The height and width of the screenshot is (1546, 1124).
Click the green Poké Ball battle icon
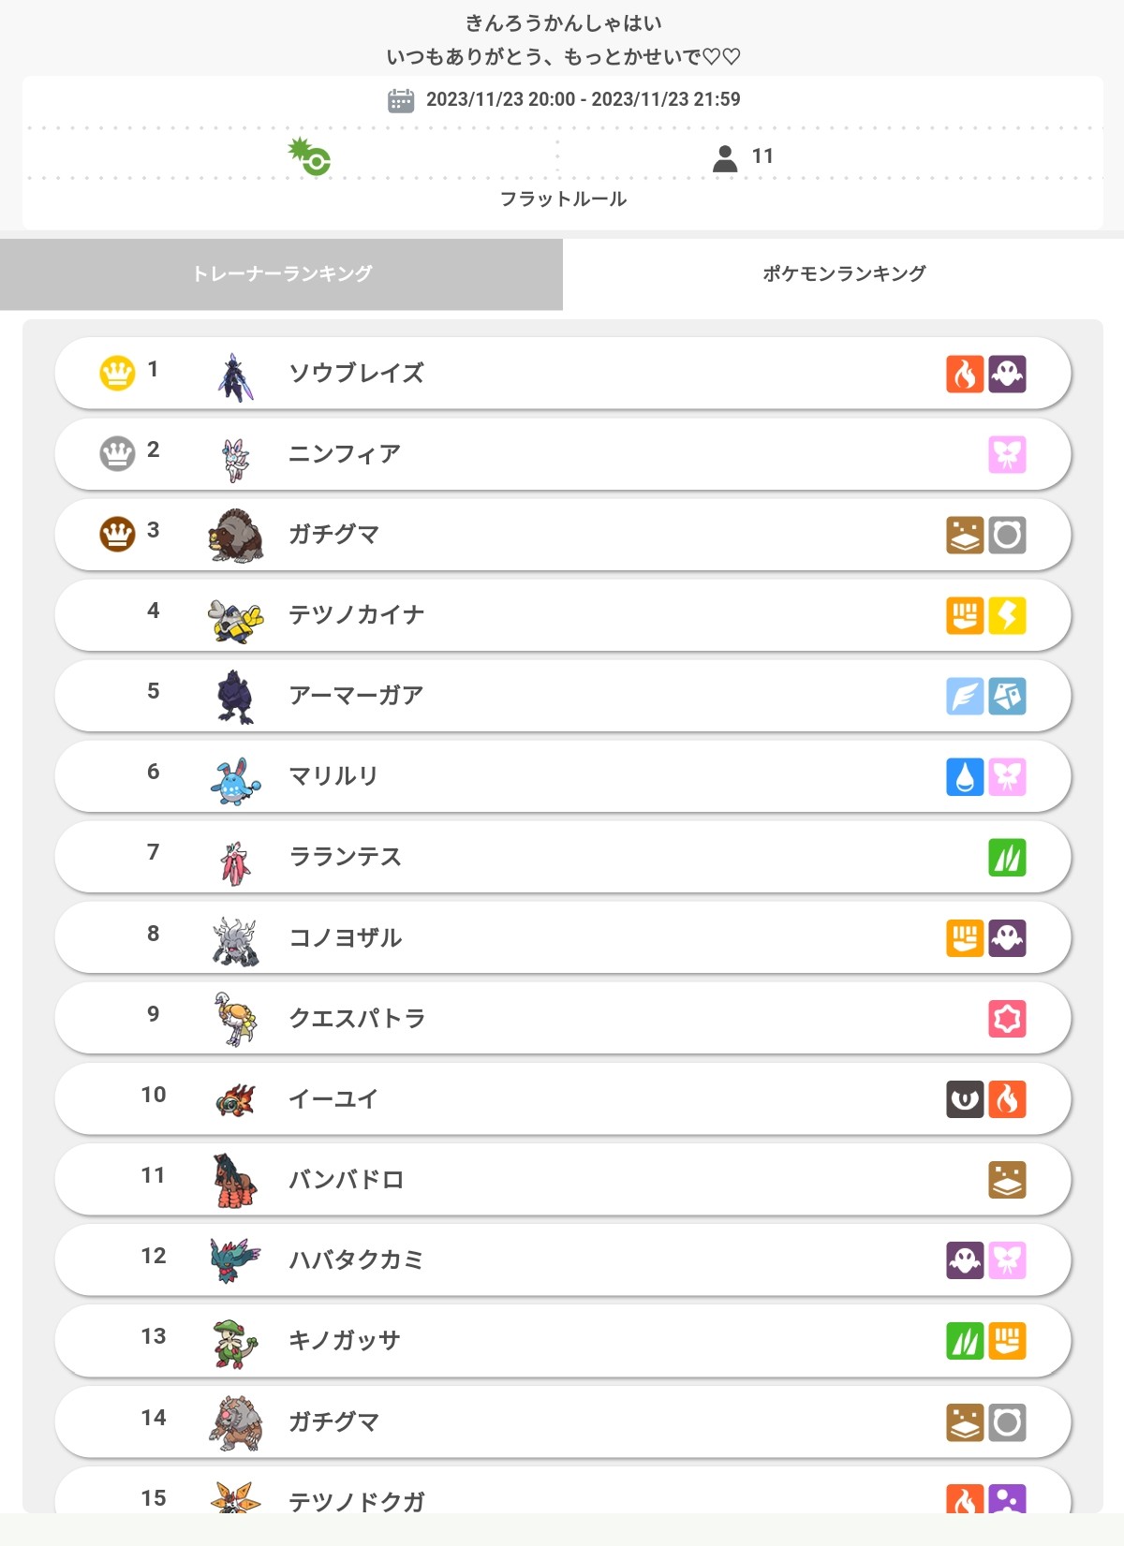click(310, 156)
